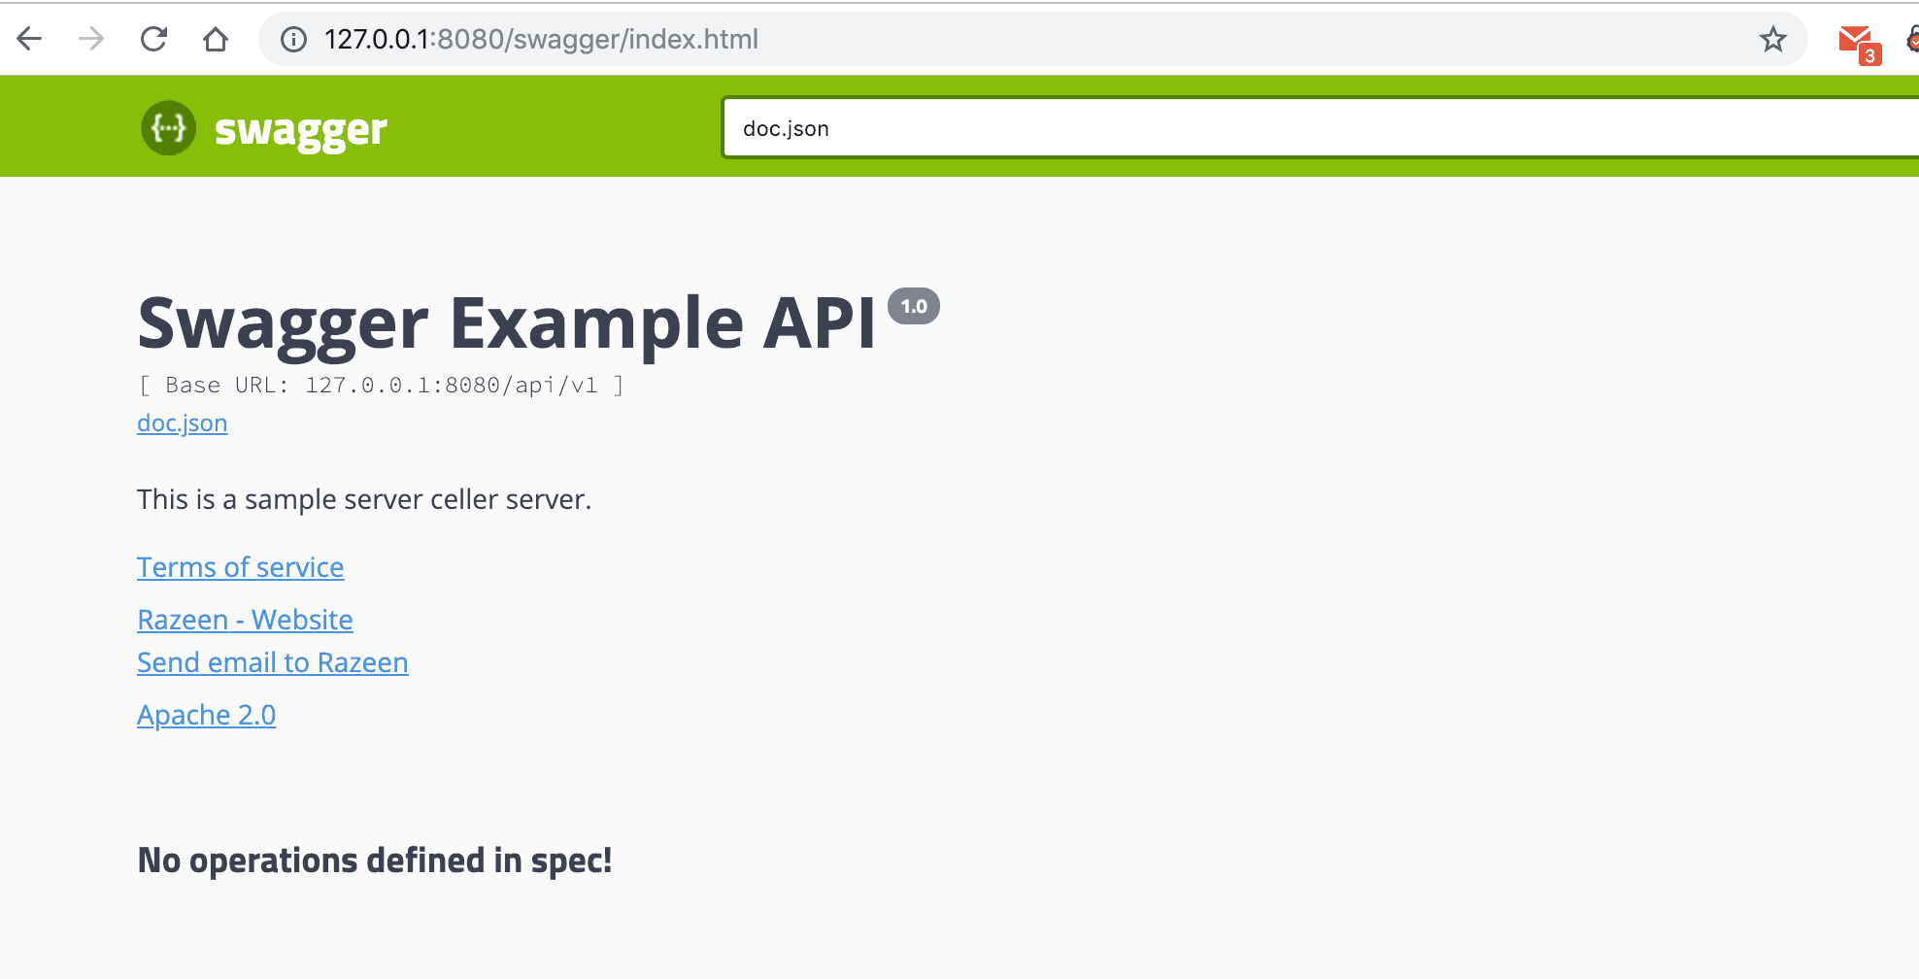The height and width of the screenshot is (979, 1919).
Task: Click the 1.0 version badge
Action: pos(914,306)
